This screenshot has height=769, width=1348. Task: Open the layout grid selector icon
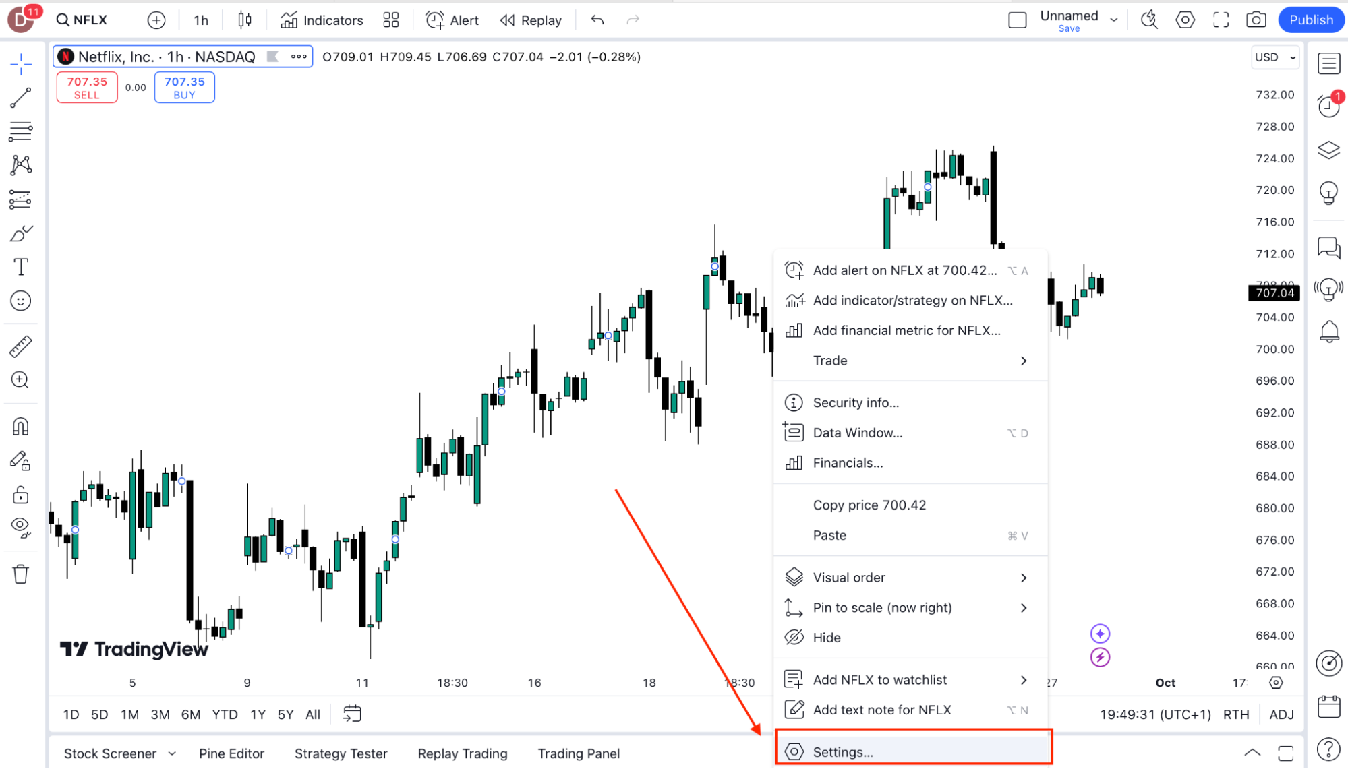pos(391,20)
